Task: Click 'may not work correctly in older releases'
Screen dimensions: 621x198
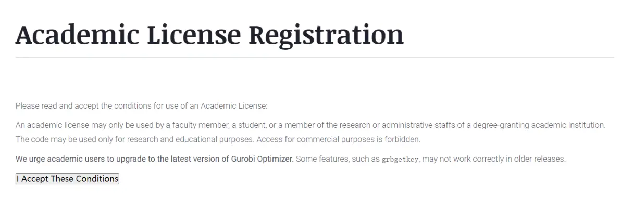Action: click(493, 159)
